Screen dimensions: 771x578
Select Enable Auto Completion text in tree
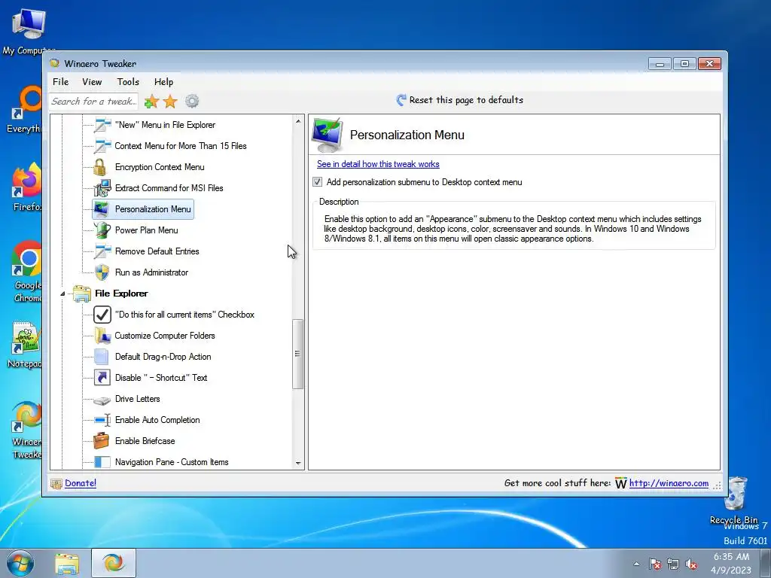157,420
